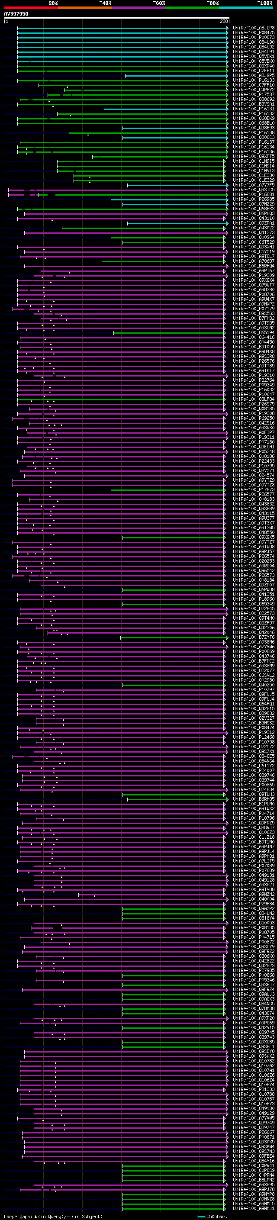
Task: Select the UniRef100_P16133 subject label
Action: click(254, 80)
